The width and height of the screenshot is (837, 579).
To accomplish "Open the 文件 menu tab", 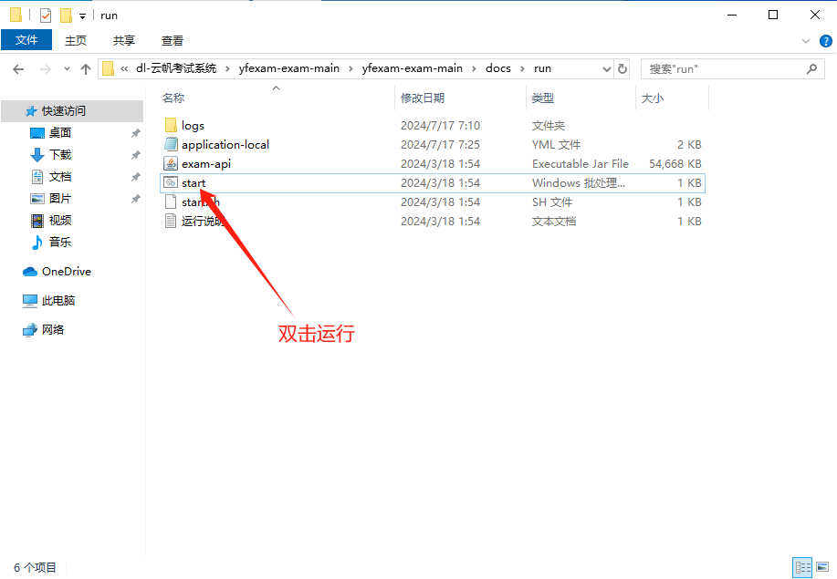I will 26,40.
